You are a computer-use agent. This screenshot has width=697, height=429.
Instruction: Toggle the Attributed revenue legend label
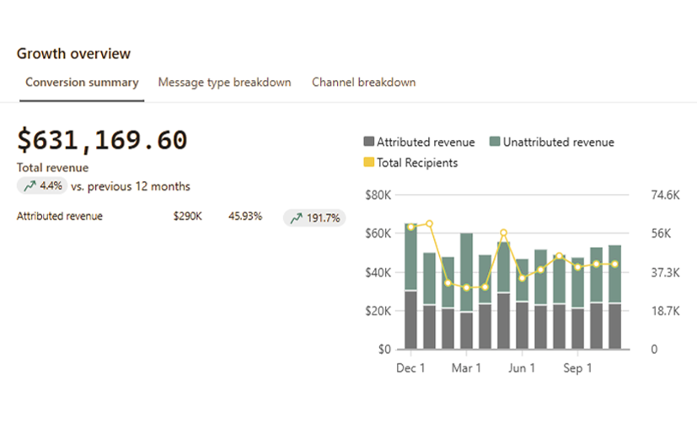coord(426,142)
